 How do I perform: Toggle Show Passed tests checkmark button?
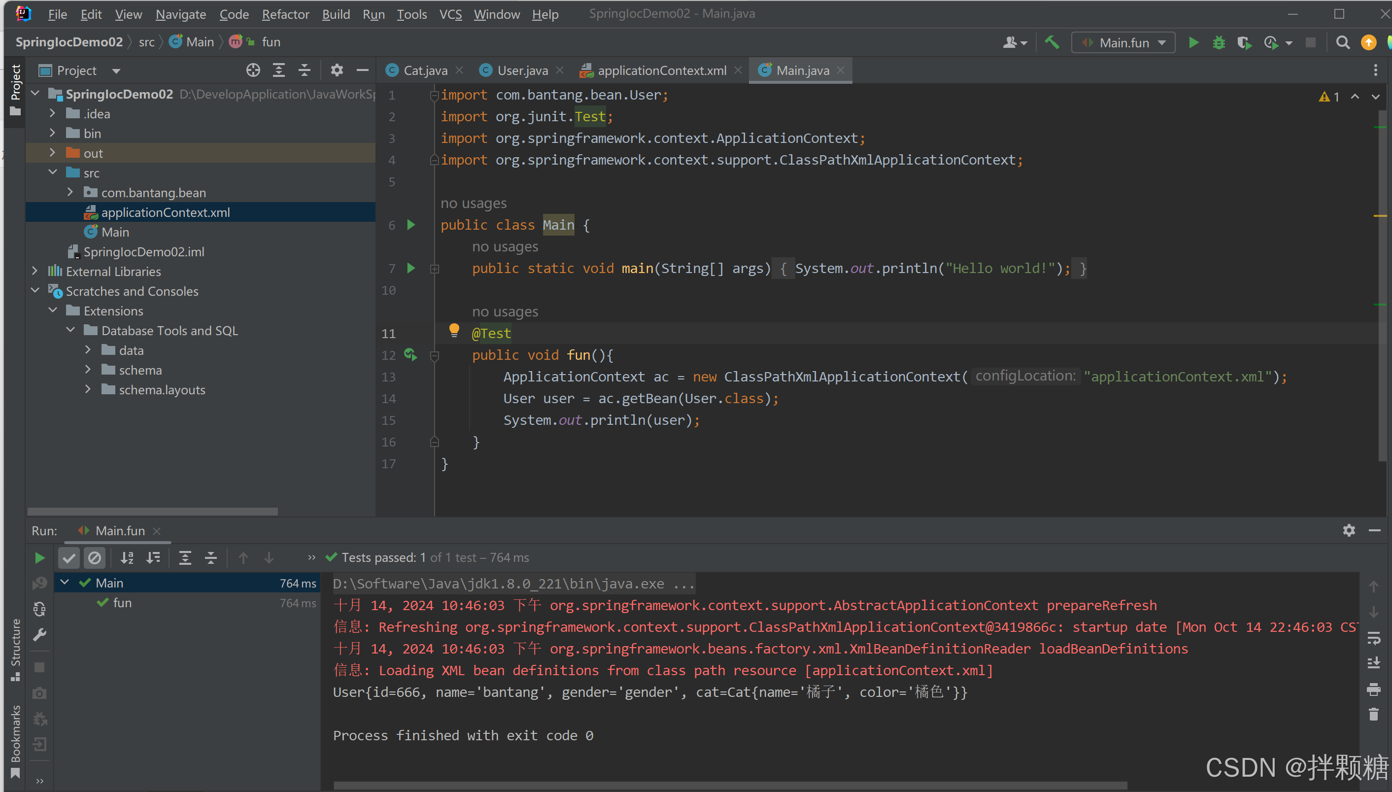(69, 557)
